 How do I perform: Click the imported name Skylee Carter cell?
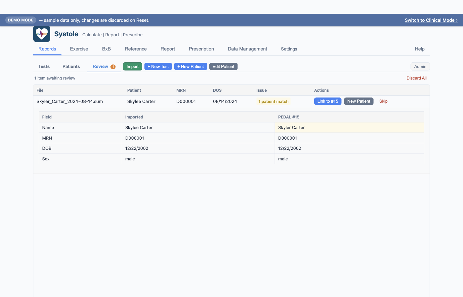point(198,127)
